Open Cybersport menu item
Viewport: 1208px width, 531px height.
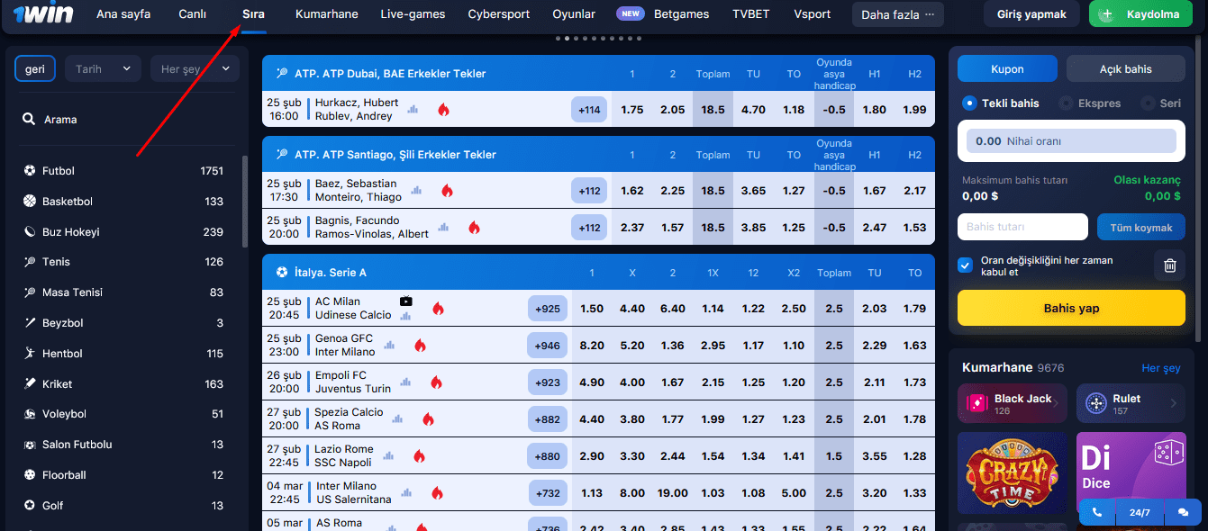(x=499, y=14)
